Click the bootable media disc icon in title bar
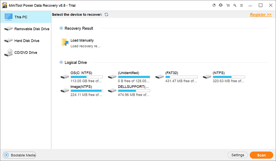Image resolution: width=276 pixels, height=161 pixels. click(x=214, y=5)
